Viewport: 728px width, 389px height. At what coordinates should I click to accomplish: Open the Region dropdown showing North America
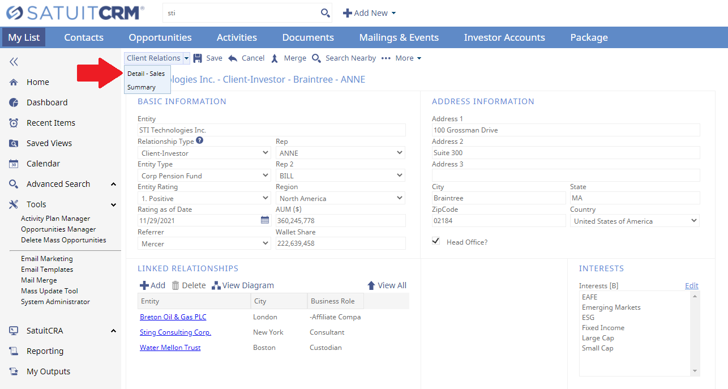(341, 198)
